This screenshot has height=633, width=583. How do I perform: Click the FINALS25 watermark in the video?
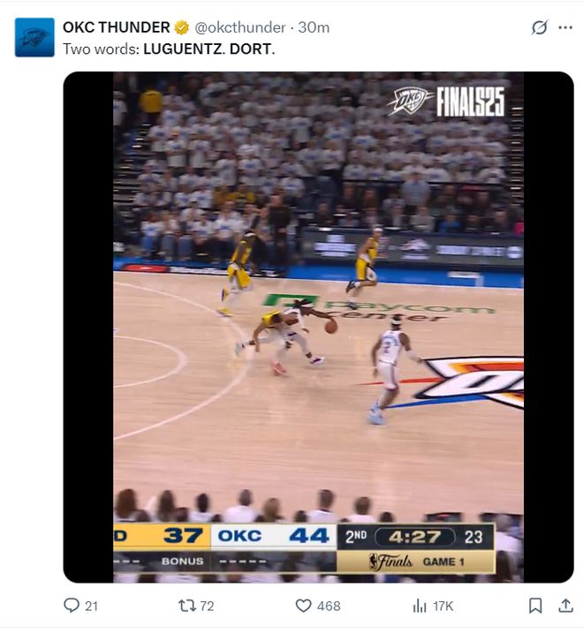tap(470, 102)
